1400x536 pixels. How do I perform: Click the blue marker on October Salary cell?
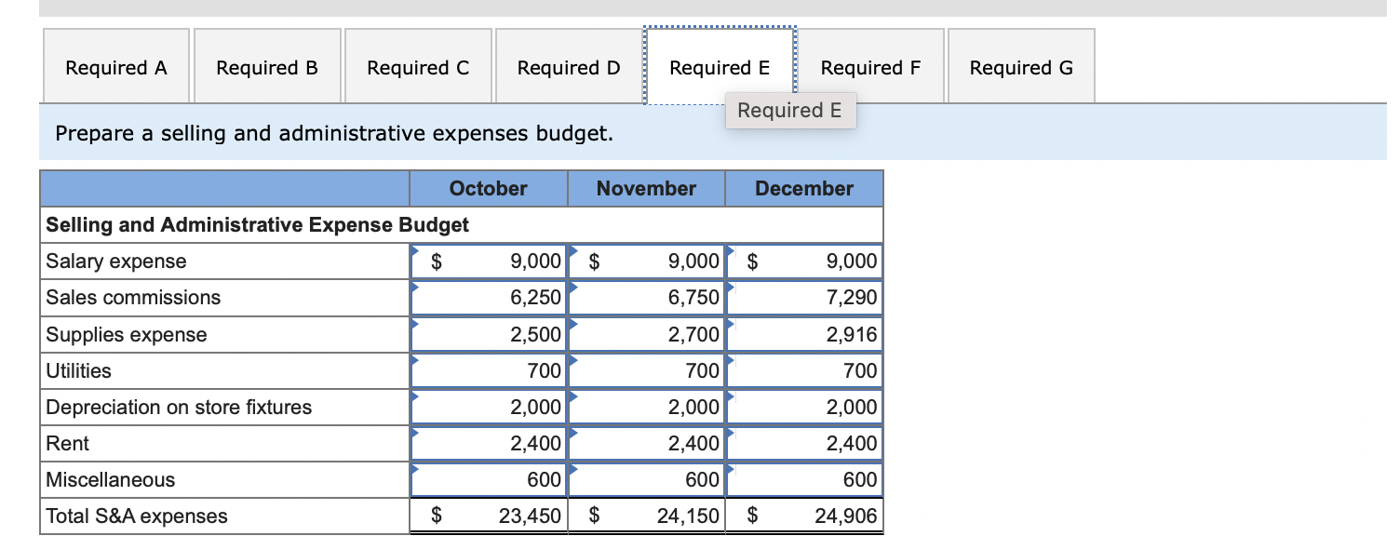point(416,251)
